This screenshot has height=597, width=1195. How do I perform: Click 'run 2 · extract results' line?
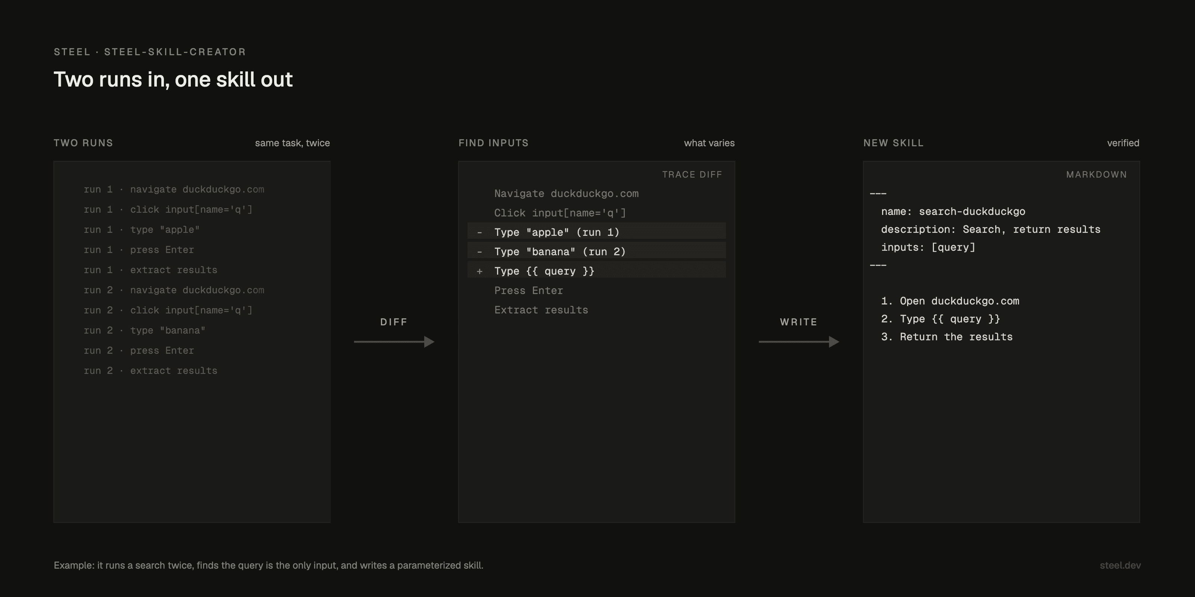click(150, 371)
